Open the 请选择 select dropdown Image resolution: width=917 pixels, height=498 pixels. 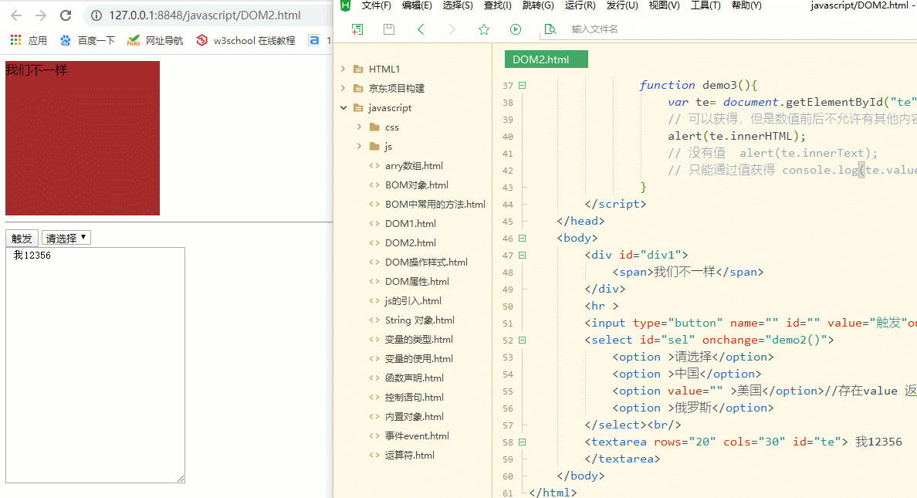(66, 238)
